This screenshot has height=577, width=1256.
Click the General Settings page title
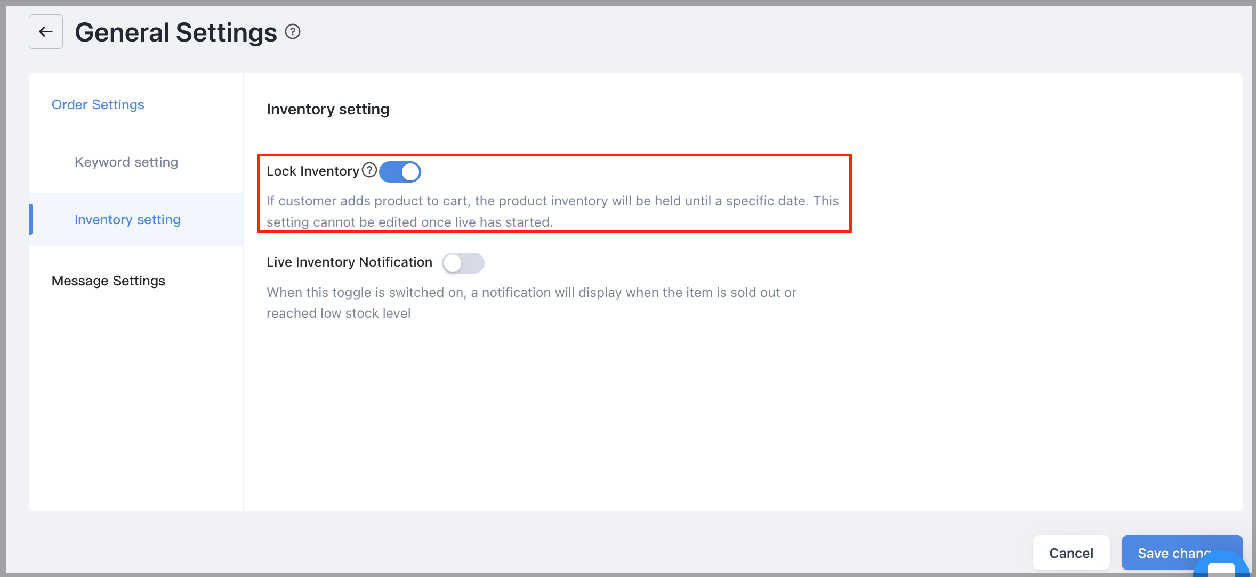click(x=176, y=32)
